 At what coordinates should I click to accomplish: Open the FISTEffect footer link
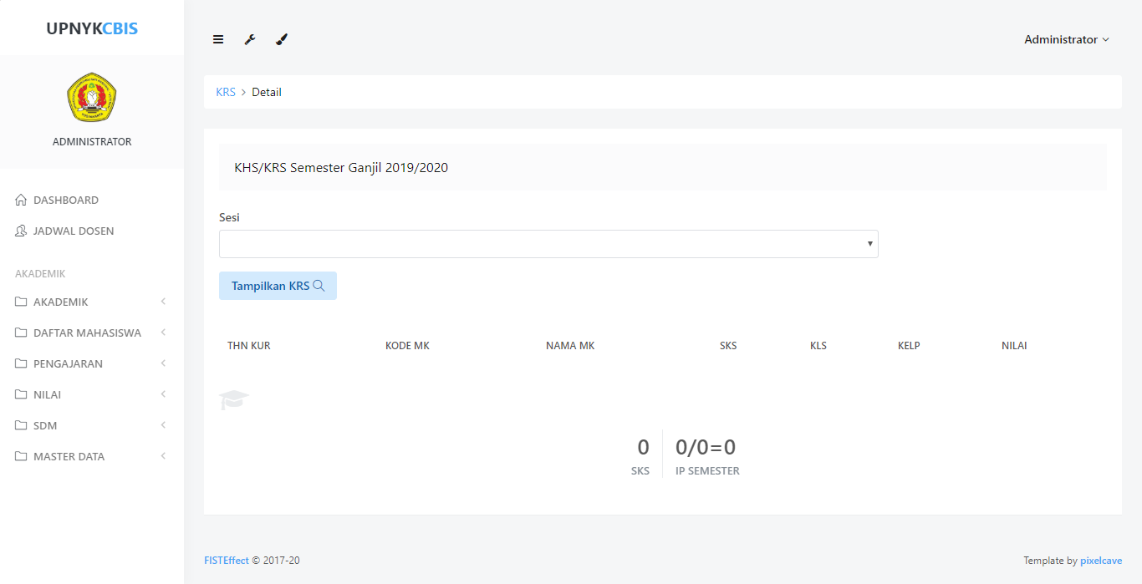227,561
